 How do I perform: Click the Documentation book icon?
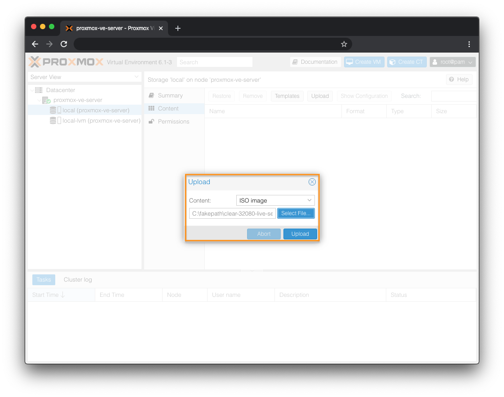[x=295, y=62]
